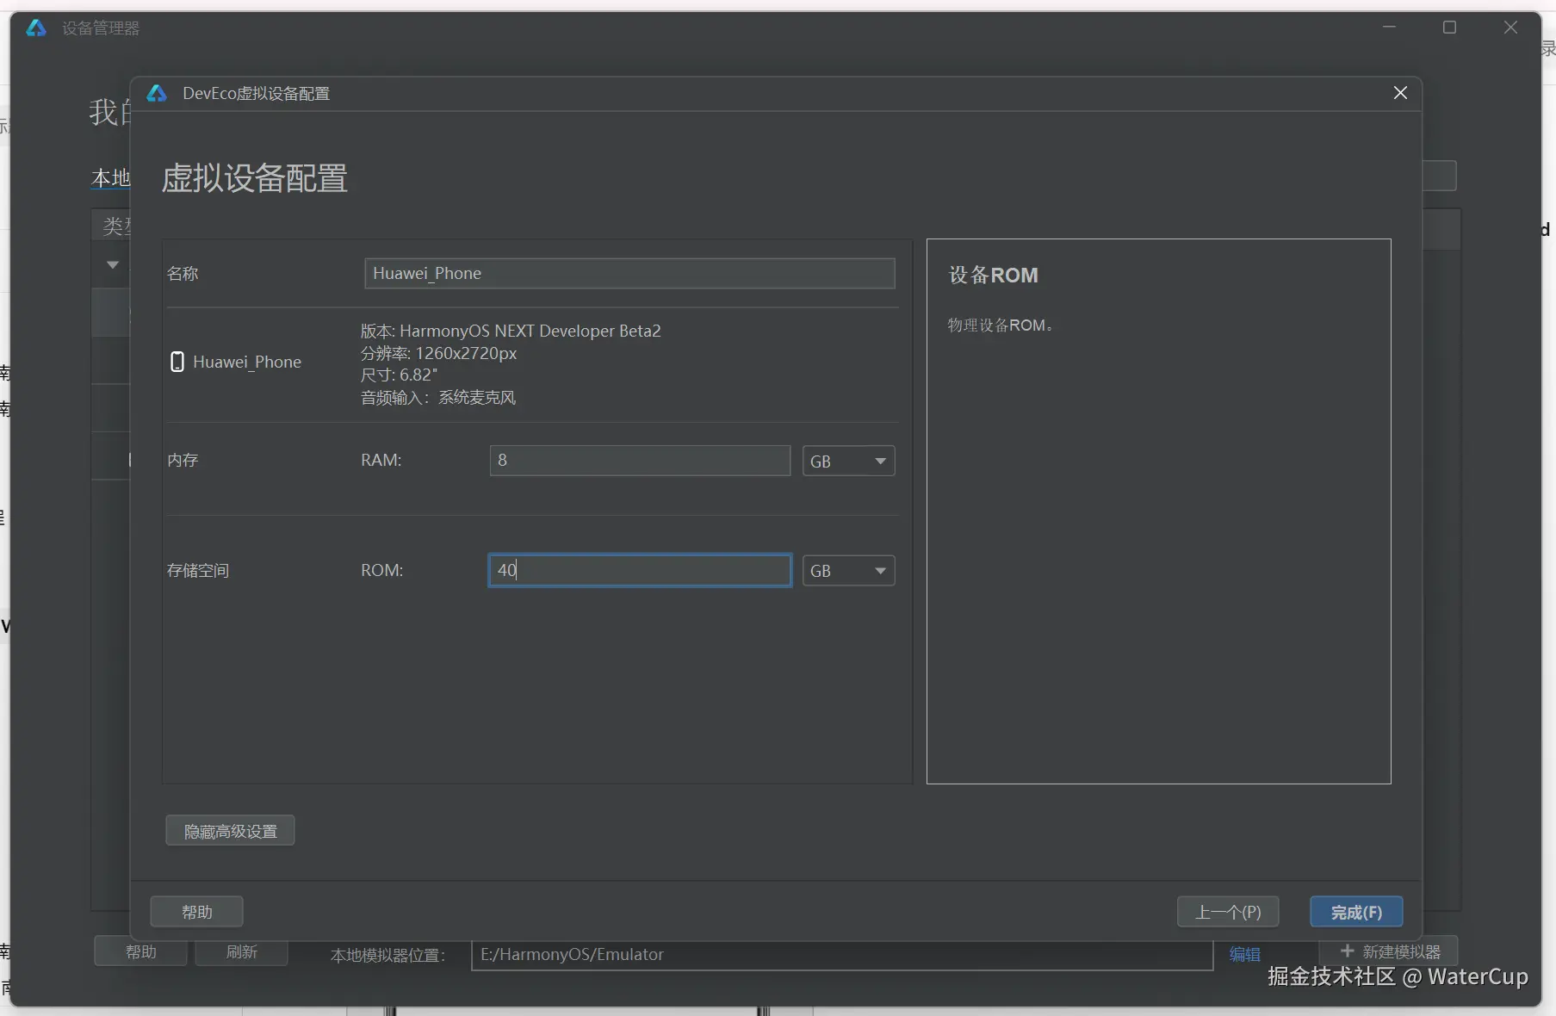Click 帮助 in the Device Manager window
The height and width of the screenshot is (1016, 1556).
coord(140,952)
